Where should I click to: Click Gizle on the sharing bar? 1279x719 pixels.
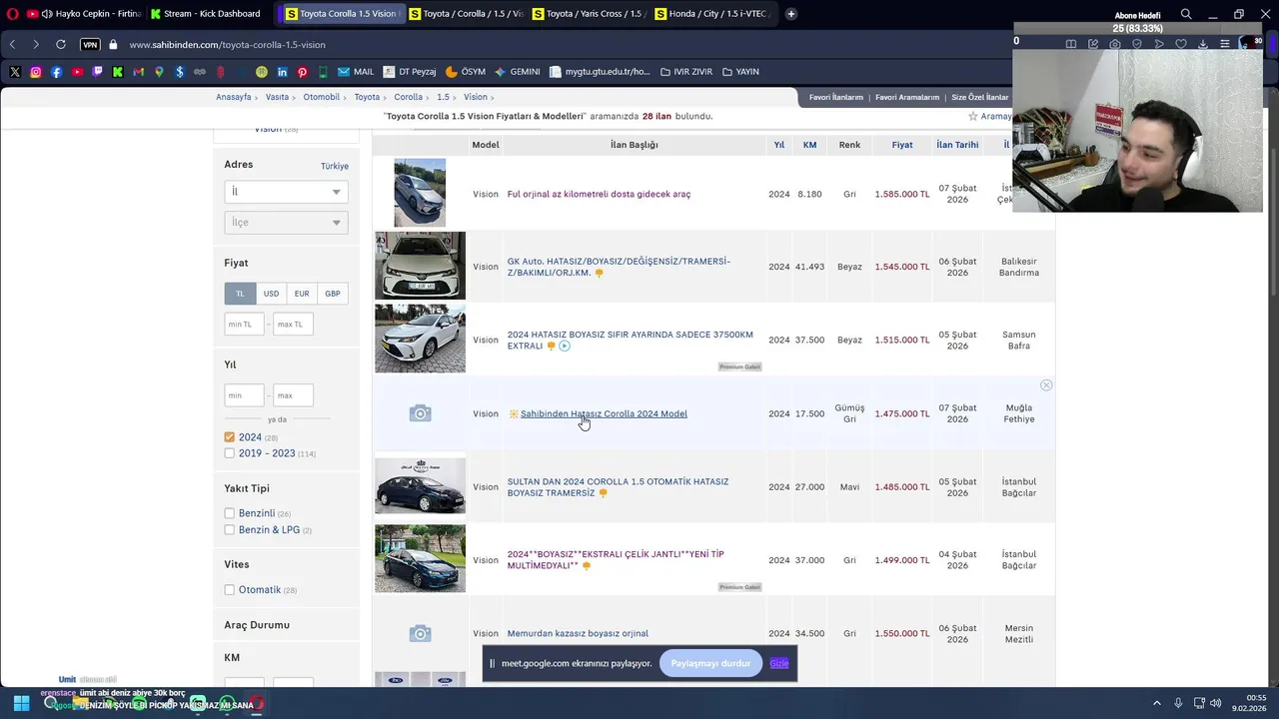point(779,663)
